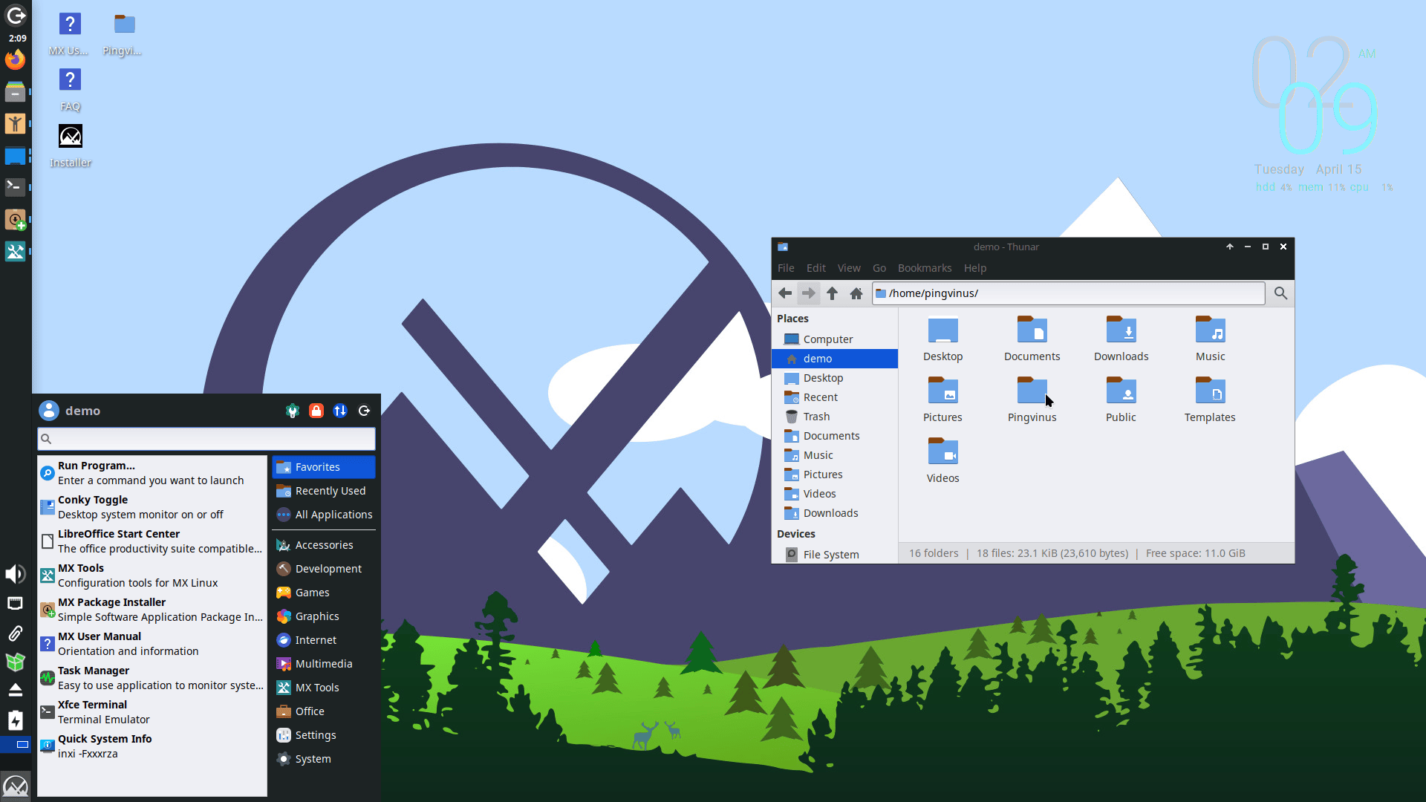Go back in Thunar navigation

[x=785, y=293]
